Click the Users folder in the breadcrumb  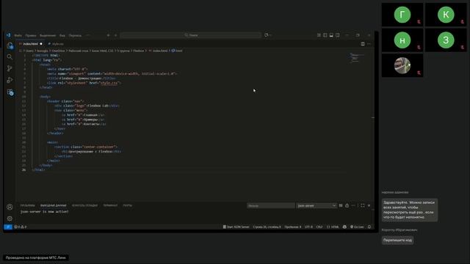pyautogui.click(x=29, y=51)
